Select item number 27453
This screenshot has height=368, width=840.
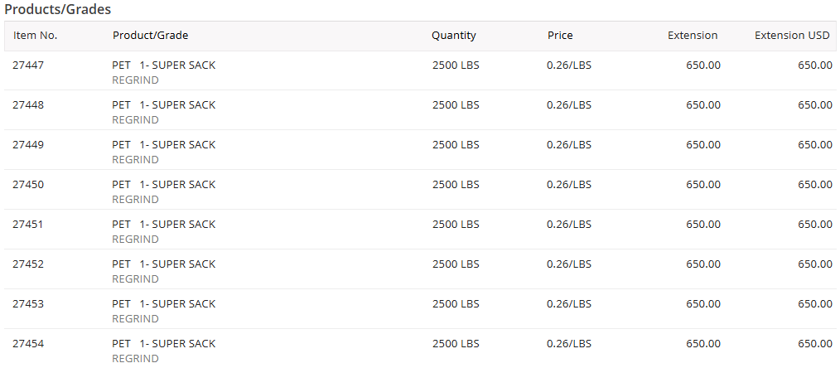[x=28, y=304]
